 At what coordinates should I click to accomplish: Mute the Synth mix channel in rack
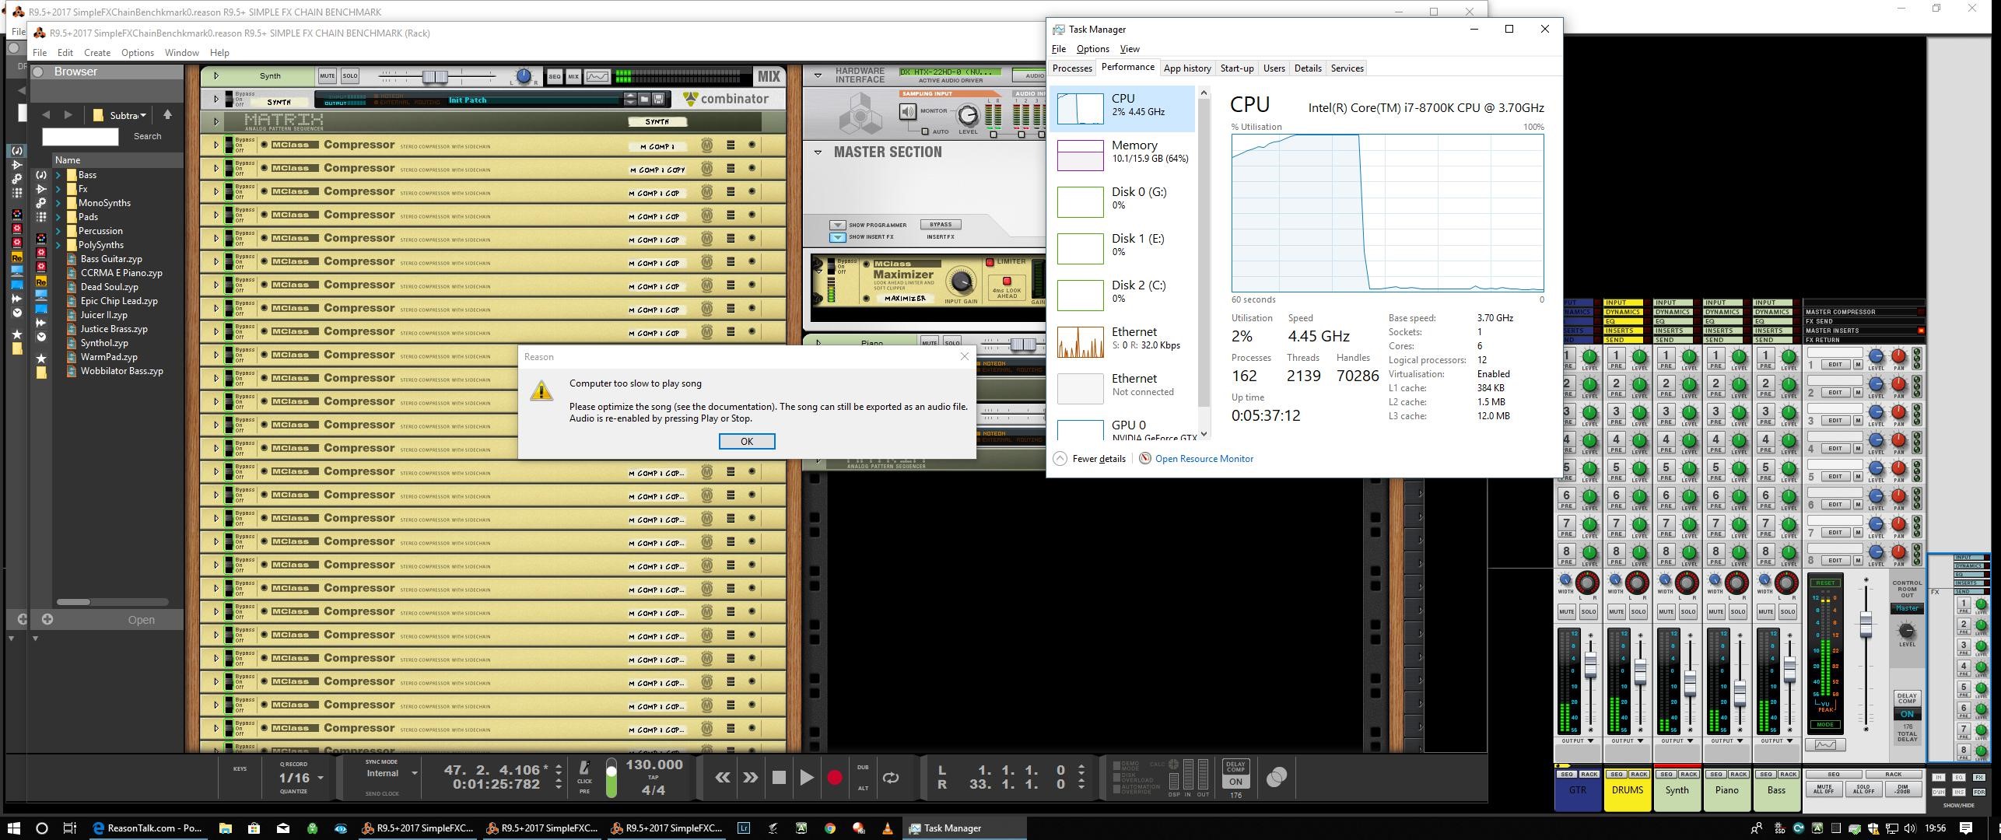point(328,75)
